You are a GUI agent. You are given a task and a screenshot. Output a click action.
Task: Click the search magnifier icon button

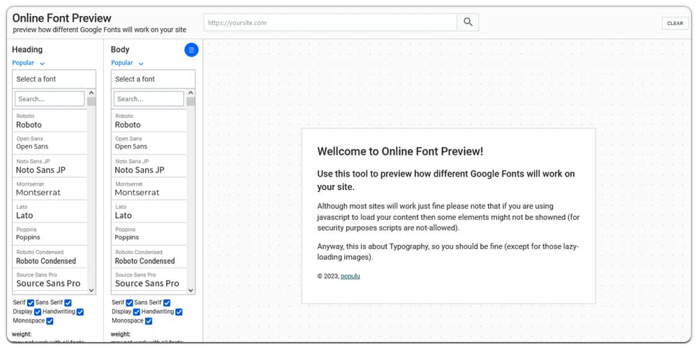tap(468, 22)
